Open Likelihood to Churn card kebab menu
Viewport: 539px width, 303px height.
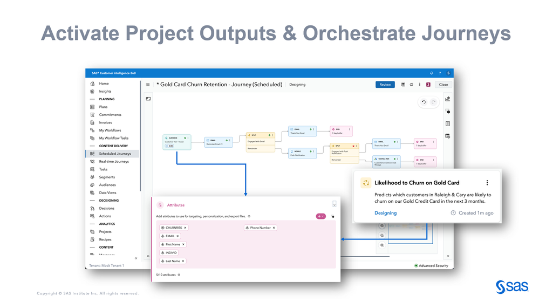[x=487, y=183]
